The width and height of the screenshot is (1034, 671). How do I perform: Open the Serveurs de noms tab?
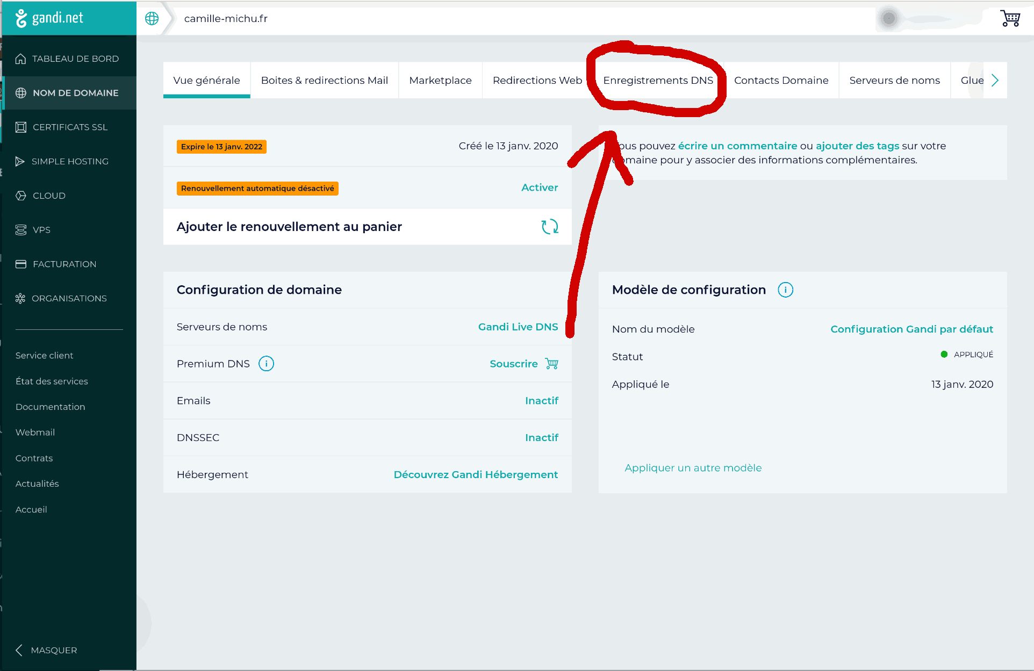(894, 81)
